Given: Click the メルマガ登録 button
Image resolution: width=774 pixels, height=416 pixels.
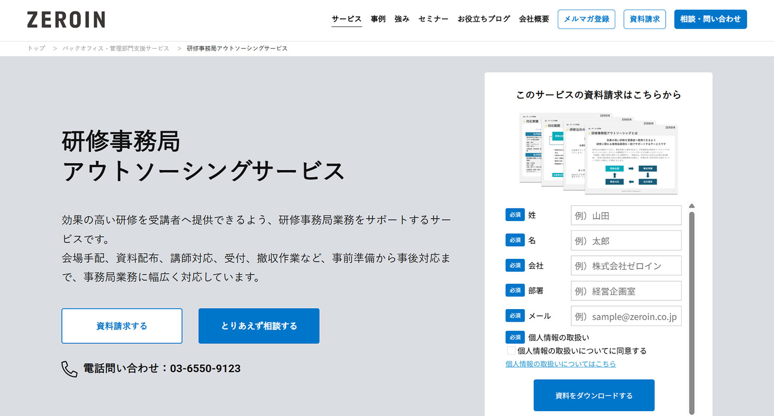Looking at the screenshot, I should [x=586, y=19].
